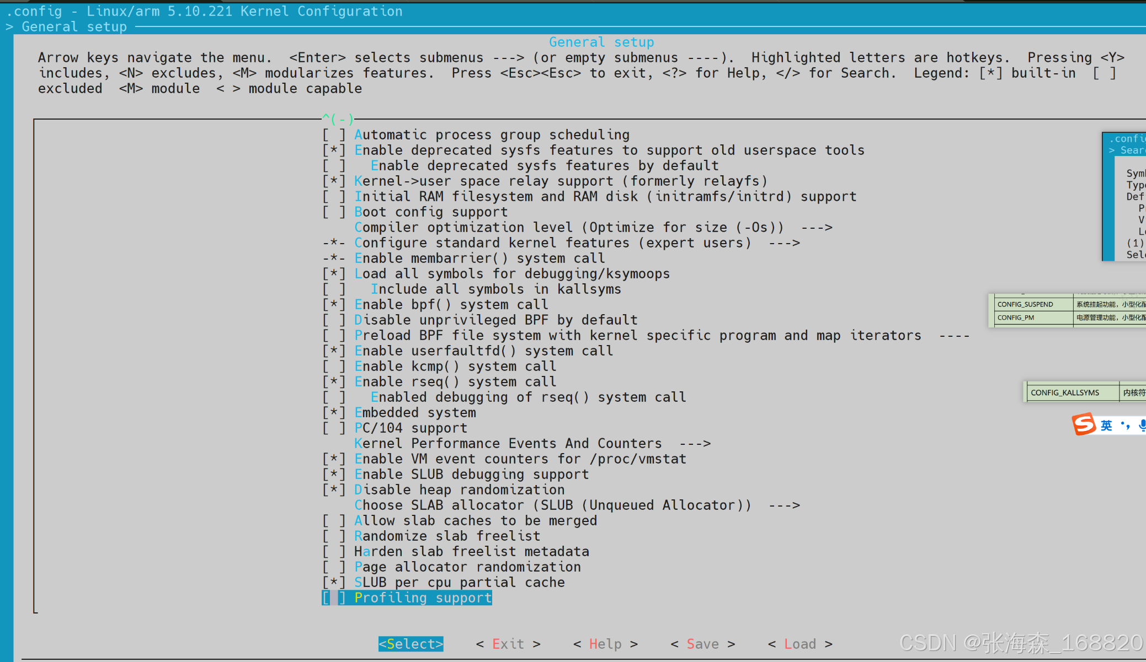This screenshot has width=1146, height=662.
Task: Expand Configure standard kernel features submenu
Action: pos(577,243)
